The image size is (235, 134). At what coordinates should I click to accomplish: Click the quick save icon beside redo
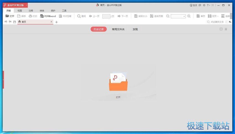15,22
